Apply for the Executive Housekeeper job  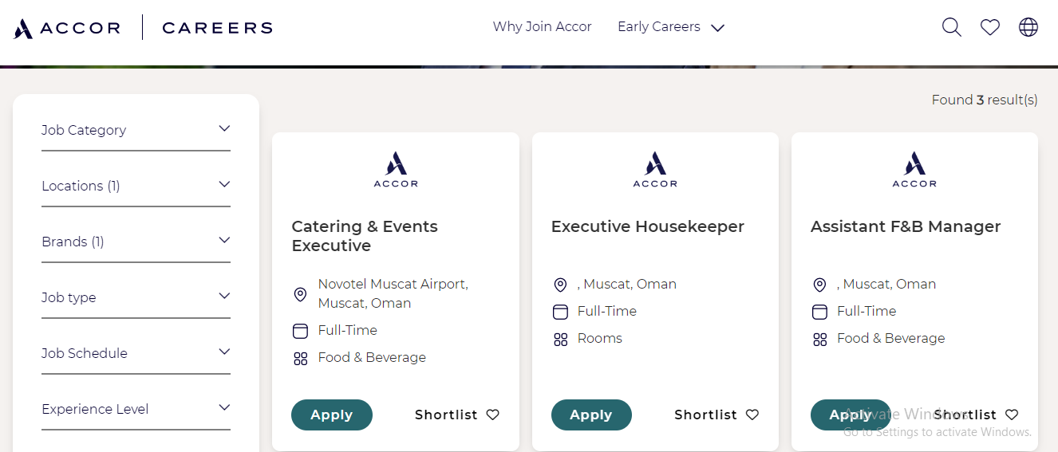click(591, 415)
